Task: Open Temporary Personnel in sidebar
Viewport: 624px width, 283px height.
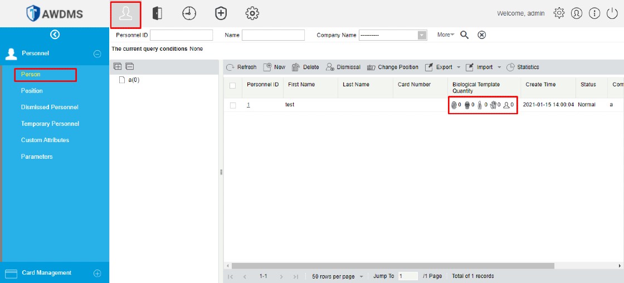Action: click(x=50, y=124)
